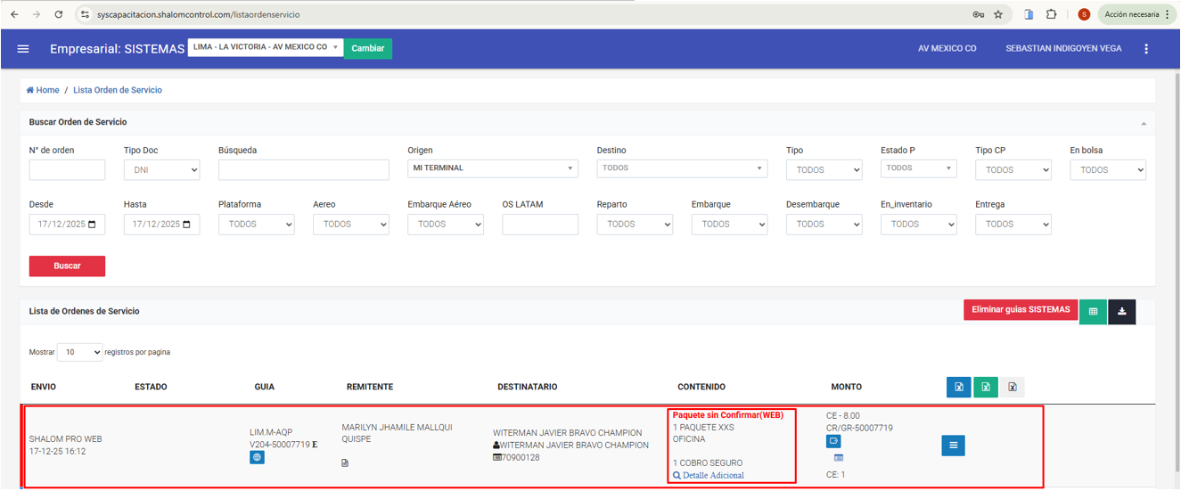Click the green Excel export icon
Viewport: 1181px width, 491px height.
point(986,387)
